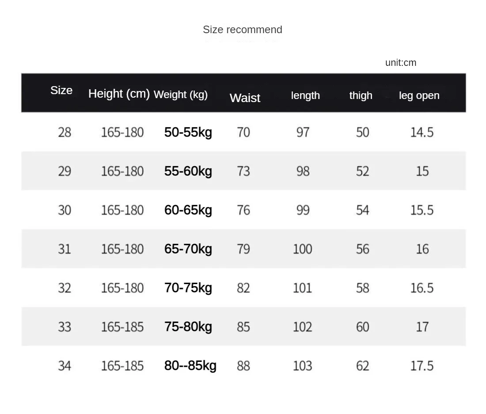Select size 31 row number
The width and height of the screenshot is (486, 414).
(x=65, y=249)
